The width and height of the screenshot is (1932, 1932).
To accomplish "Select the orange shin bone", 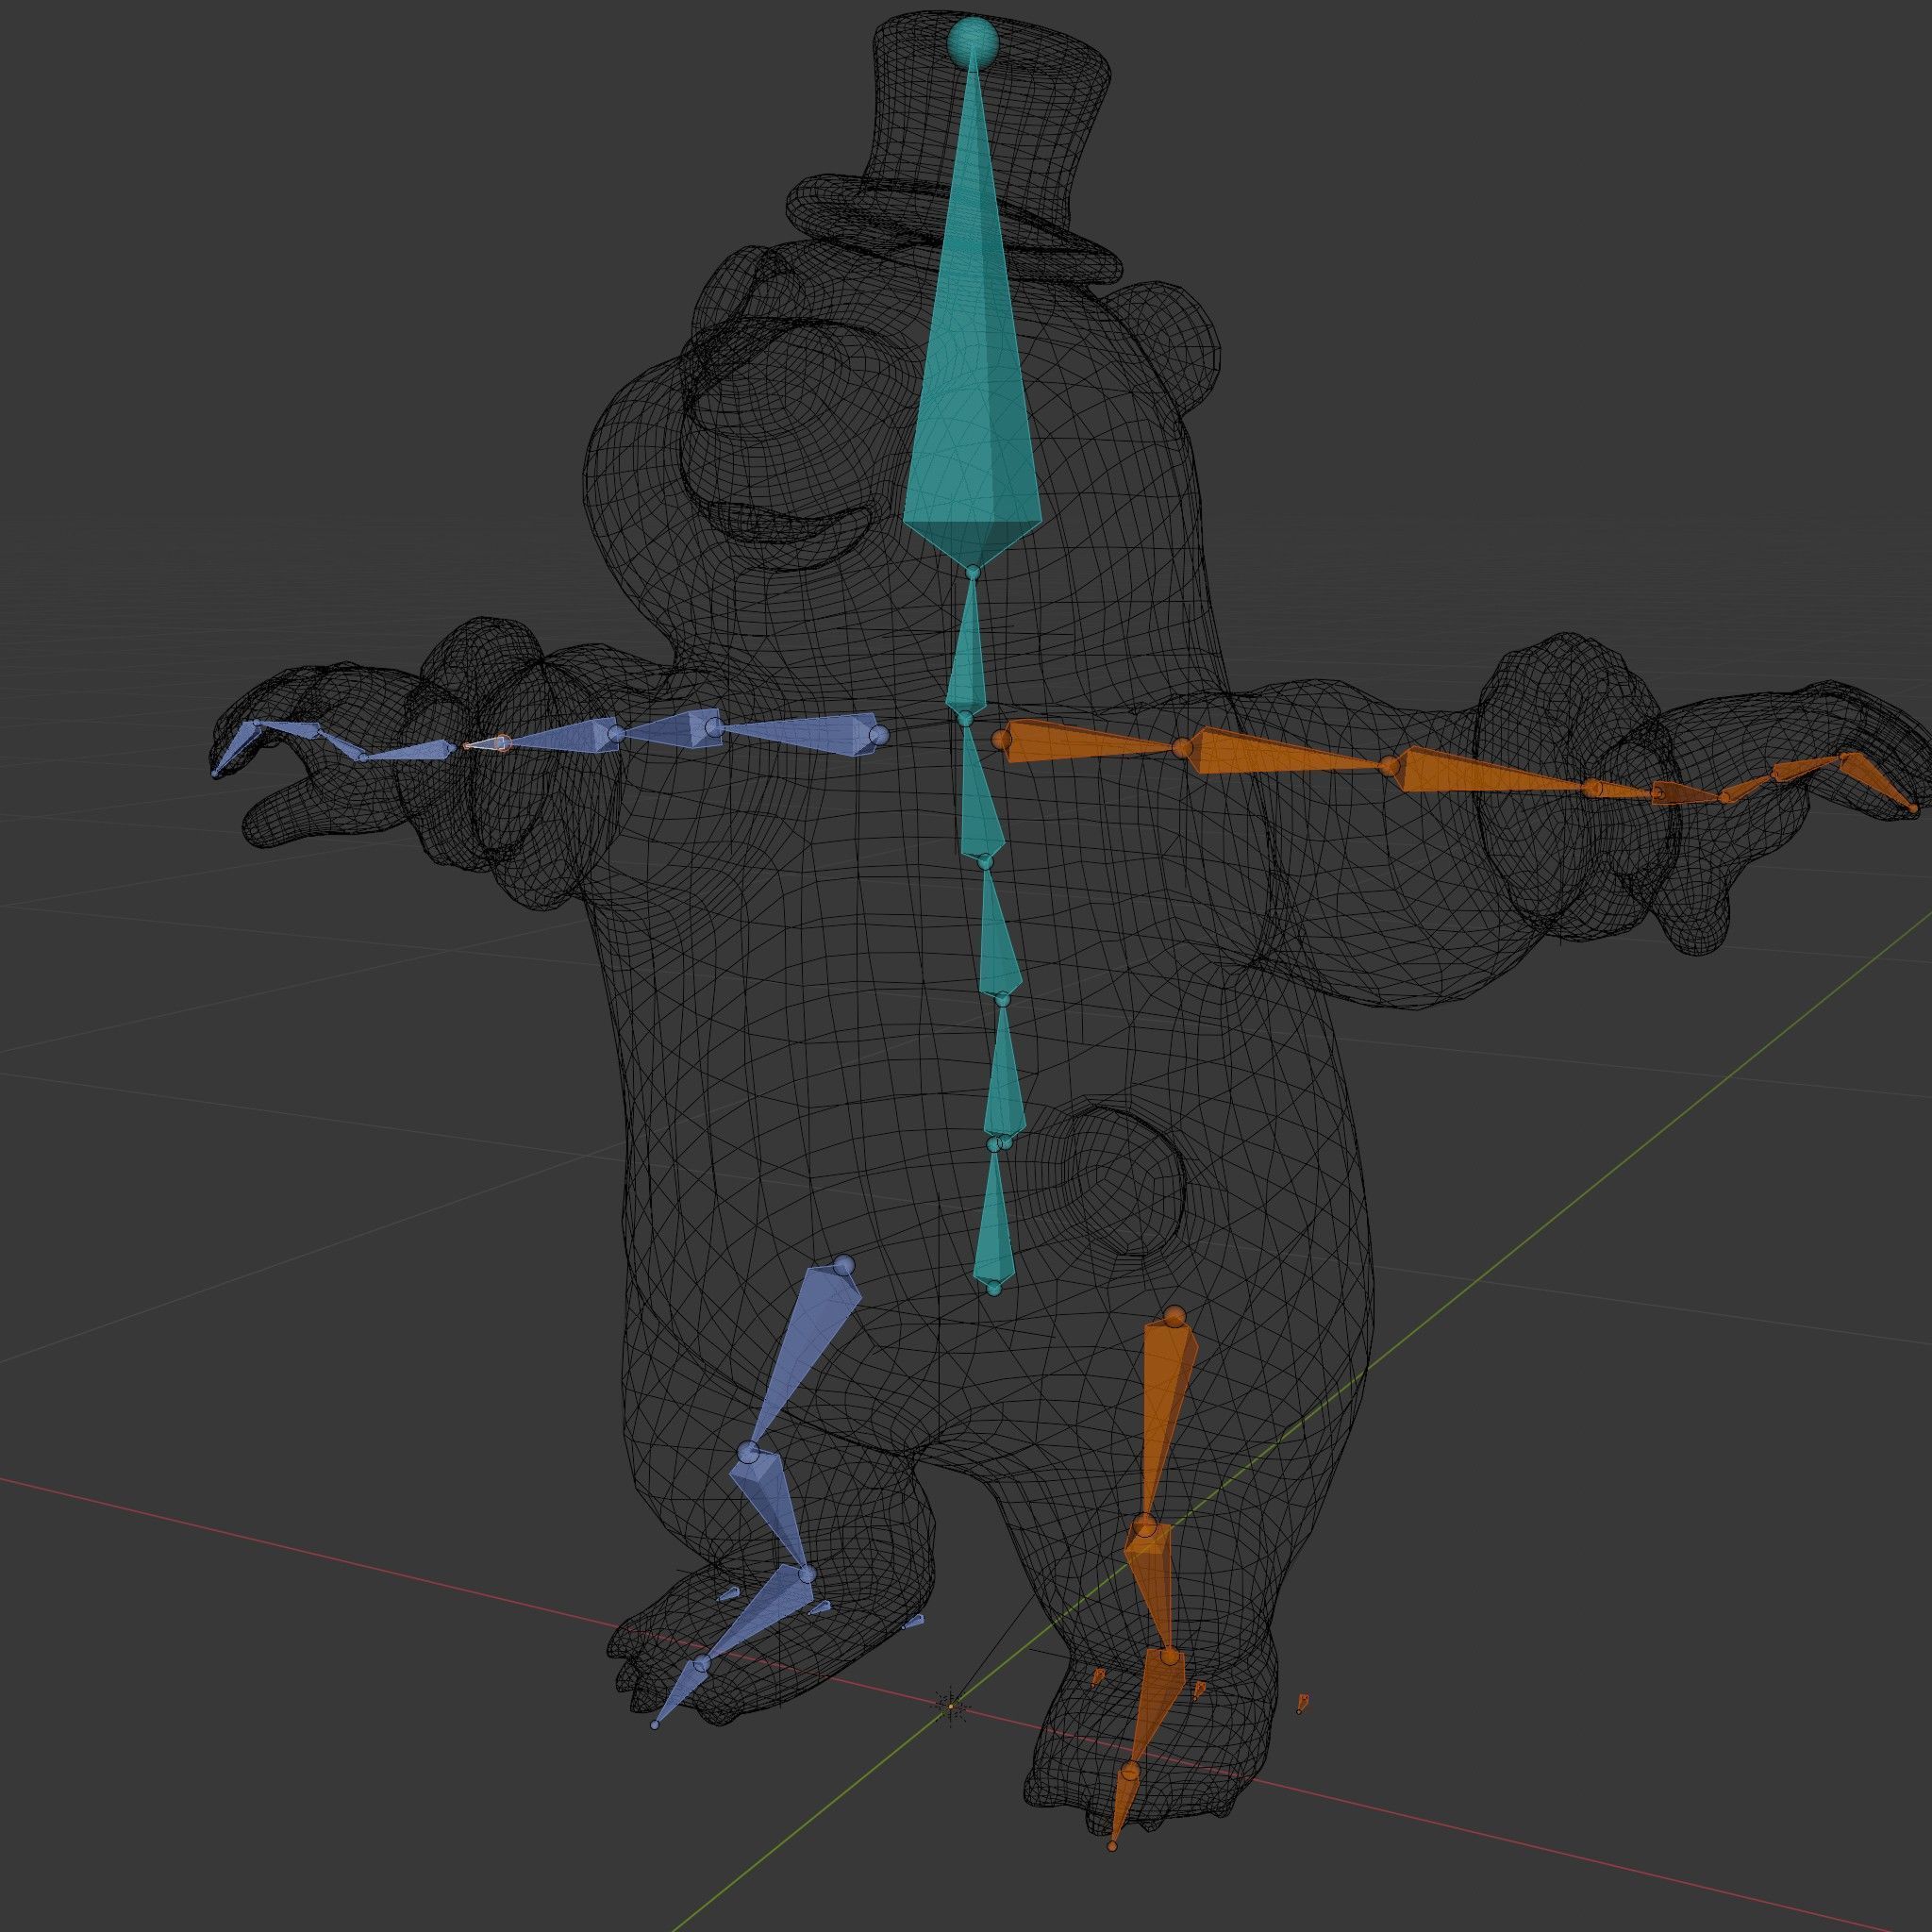I will click(x=1152, y=1590).
